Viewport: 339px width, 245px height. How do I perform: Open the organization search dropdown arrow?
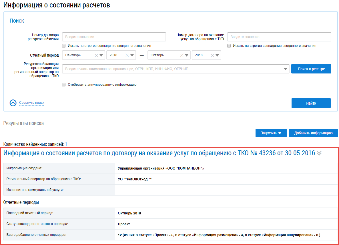(x=285, y=69)
